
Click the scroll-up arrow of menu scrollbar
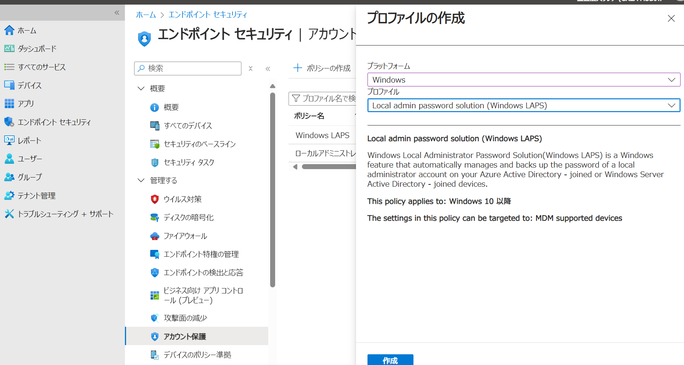273,86
